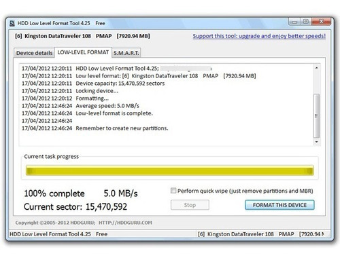
Task: Select the 'Formatting...' log entry
Action: pos(65,98)
